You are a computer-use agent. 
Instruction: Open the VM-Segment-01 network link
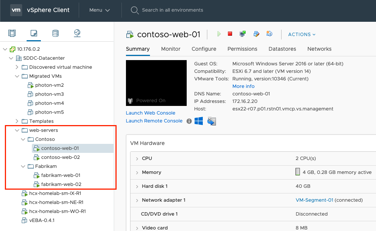[314, 200]
